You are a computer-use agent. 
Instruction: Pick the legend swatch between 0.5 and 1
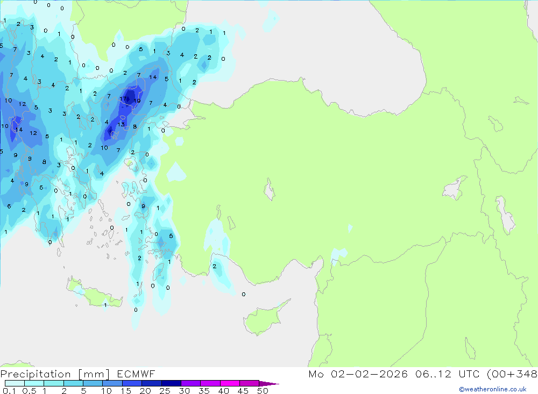tap(34, 383)
